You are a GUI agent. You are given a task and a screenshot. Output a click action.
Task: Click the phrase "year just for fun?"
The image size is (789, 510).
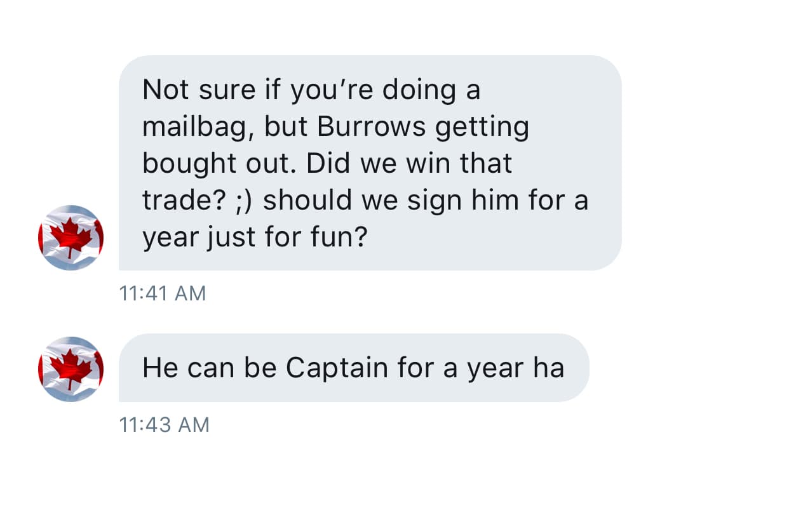click(x=255, y=237)
